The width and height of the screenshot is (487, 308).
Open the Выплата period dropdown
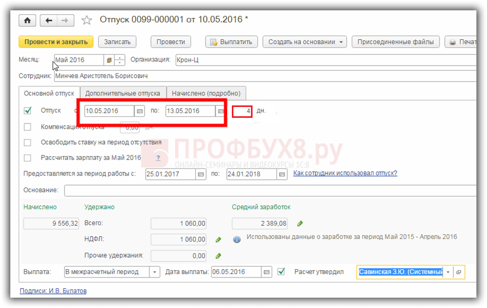click(x=154, y=272)
